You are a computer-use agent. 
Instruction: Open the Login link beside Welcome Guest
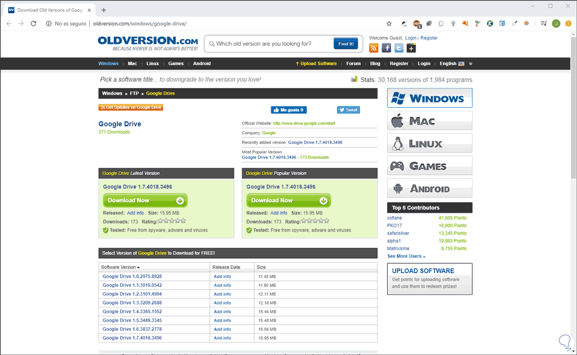(411, 38)
